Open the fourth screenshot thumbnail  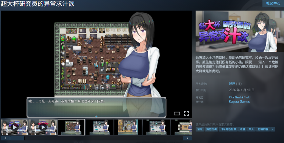[100, 127]
